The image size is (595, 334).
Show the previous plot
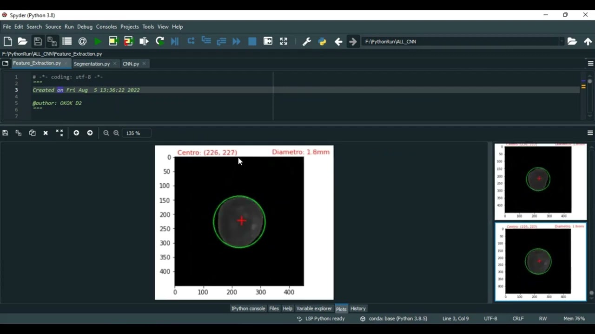76,133
